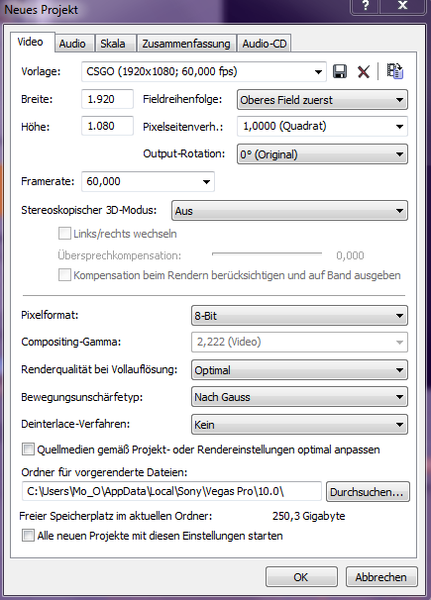Expand the Deinterlace-Verfahren dropdown
The width and height of the screenshot is (431, 600).
[299, 425]
